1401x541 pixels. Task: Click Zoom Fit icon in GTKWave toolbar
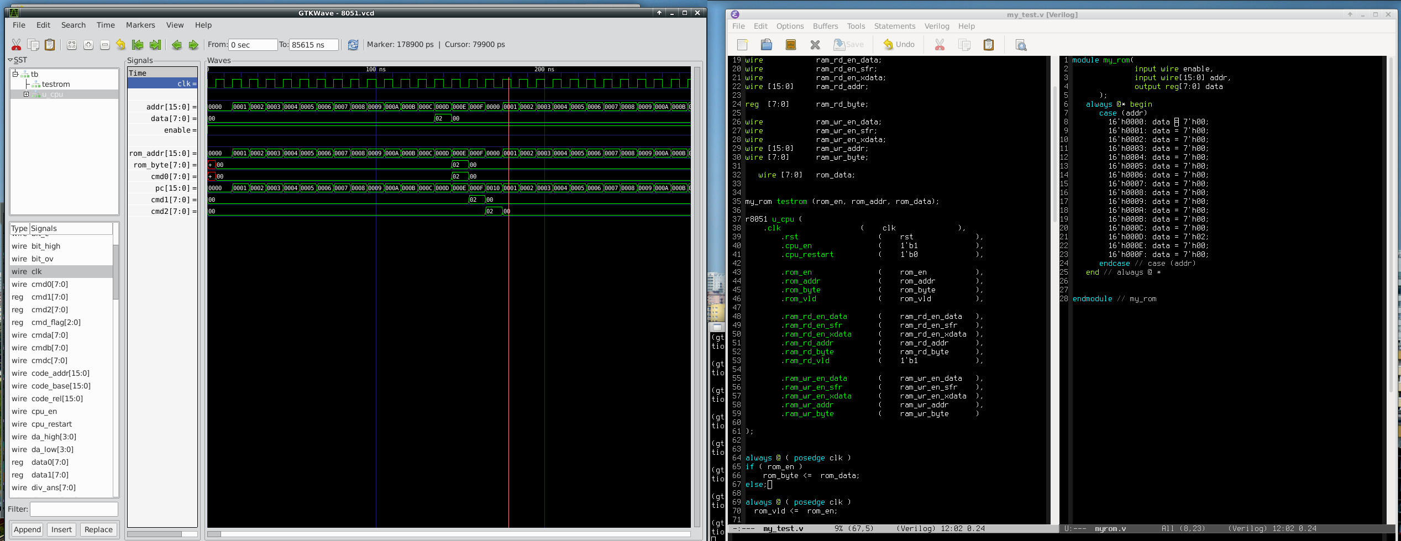coord(71,45)
